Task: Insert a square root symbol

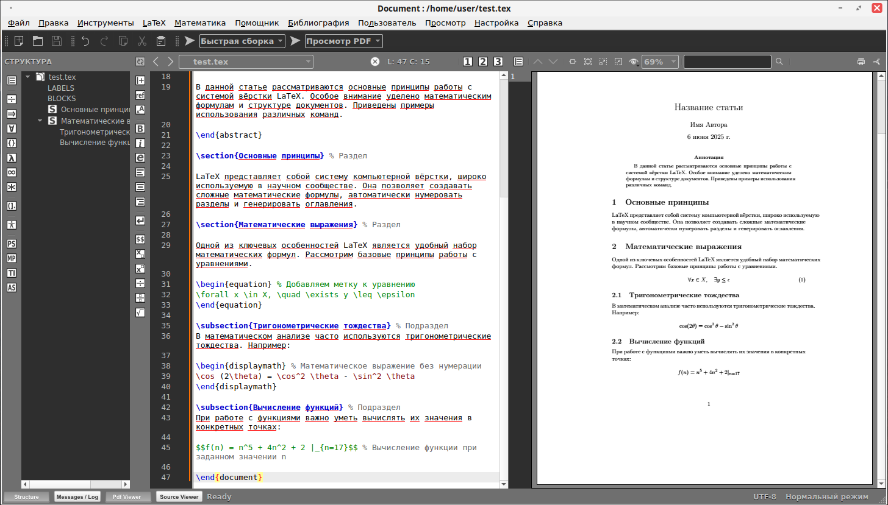Action: pyautogui.click(x=140, y=313)
